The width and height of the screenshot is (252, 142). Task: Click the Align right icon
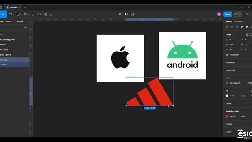237,27
